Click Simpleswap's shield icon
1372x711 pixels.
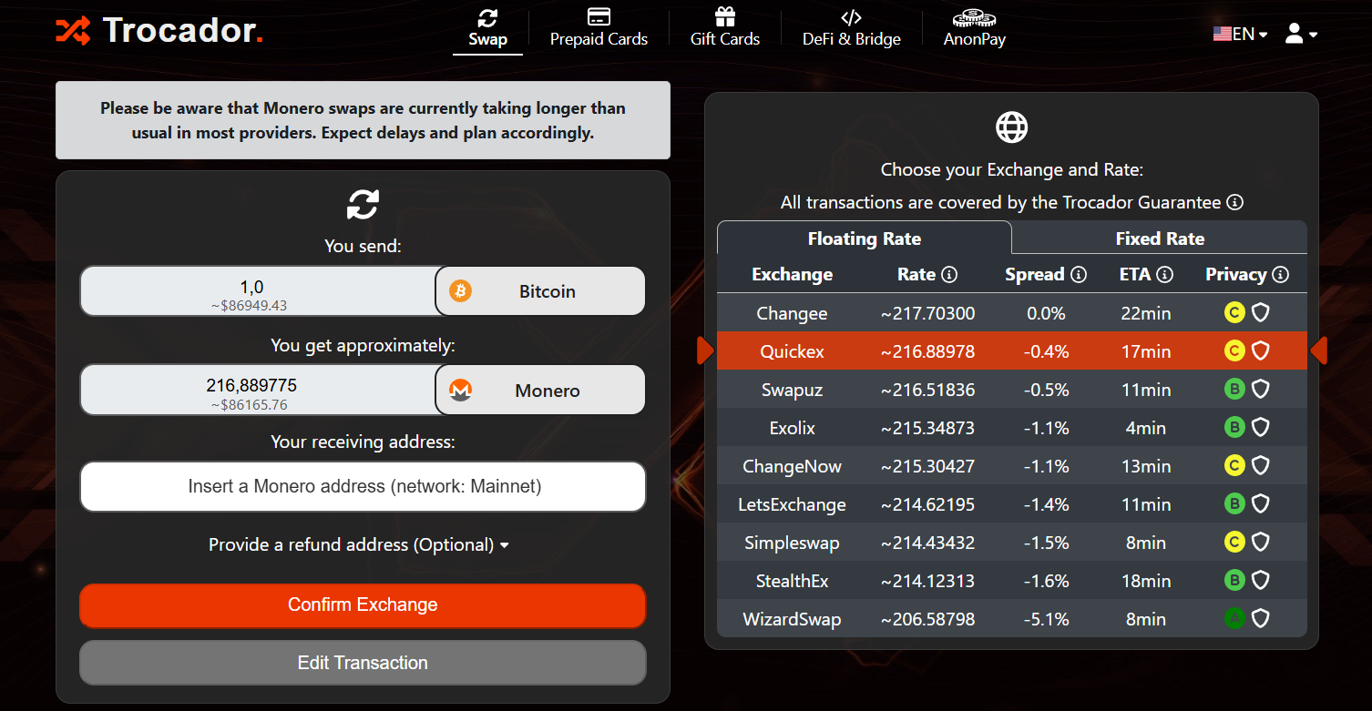pos(1261,543)
